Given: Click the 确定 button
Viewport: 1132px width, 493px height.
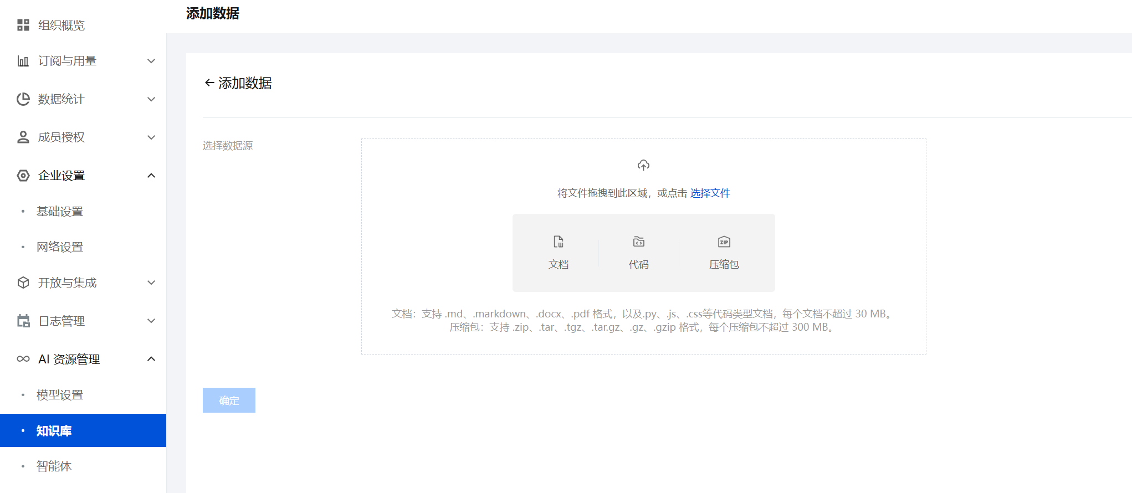Looking at the screenshot, I should [229, 400].
